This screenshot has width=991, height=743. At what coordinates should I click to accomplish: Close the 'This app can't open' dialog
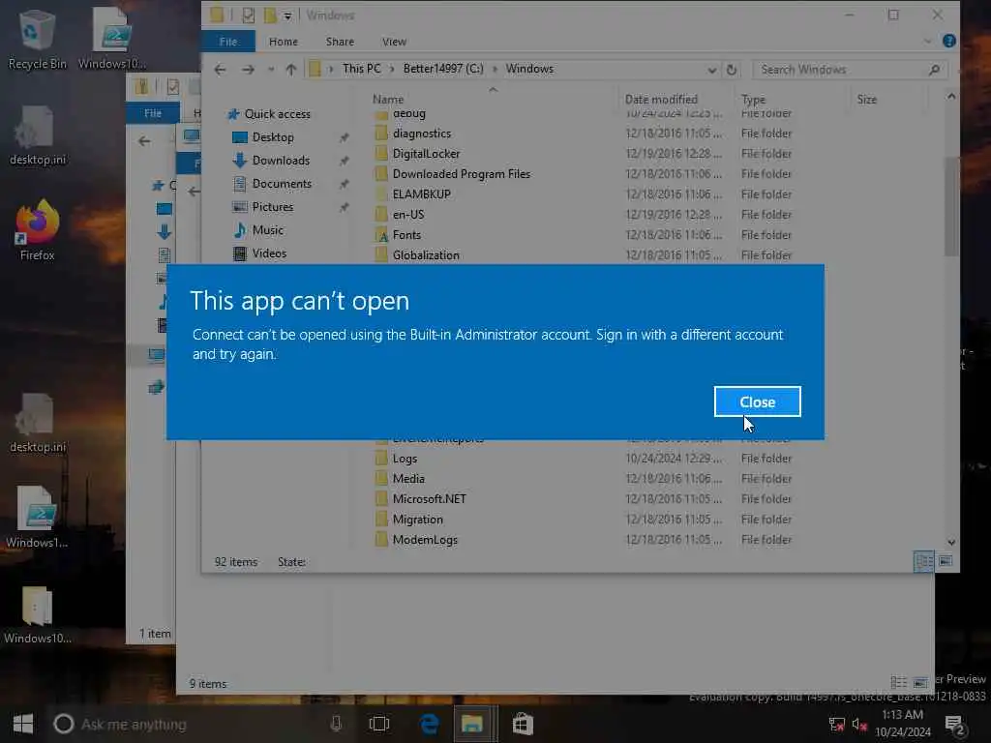(x=757, y=401)
